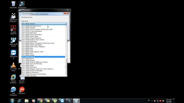Select (UTC+05:00) Islamabad, Karachi
184x103 pixels.
pos(43,26)
